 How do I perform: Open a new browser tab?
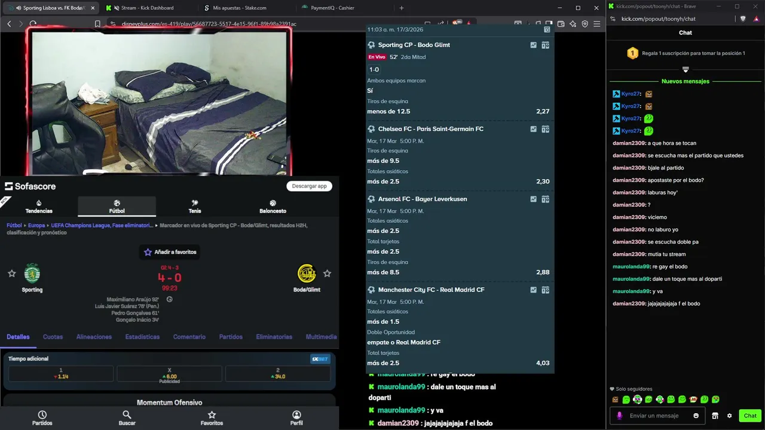(402, 8)
